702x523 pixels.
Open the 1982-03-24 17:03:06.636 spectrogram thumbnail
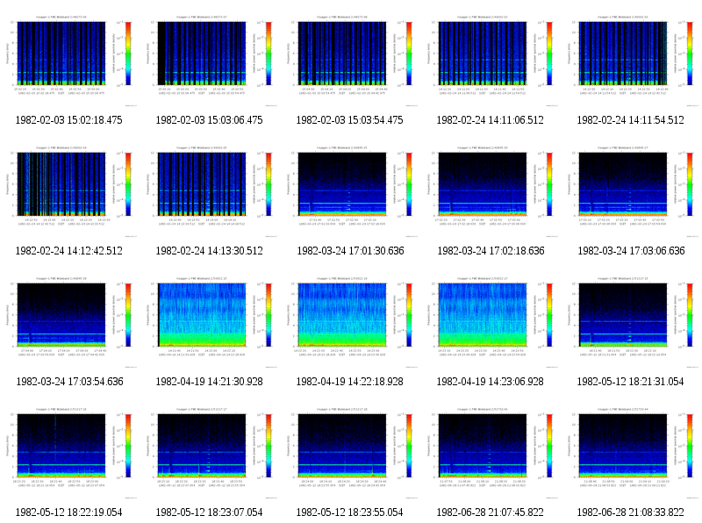pos(631,190)
